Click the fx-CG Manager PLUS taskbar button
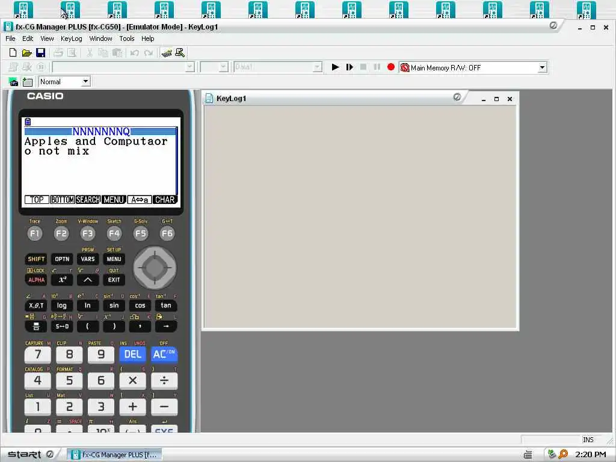616x462 pixels. click(115, 455)
